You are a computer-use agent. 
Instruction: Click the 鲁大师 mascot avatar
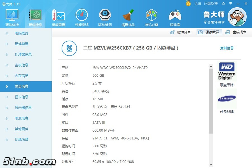click(237, 17)
